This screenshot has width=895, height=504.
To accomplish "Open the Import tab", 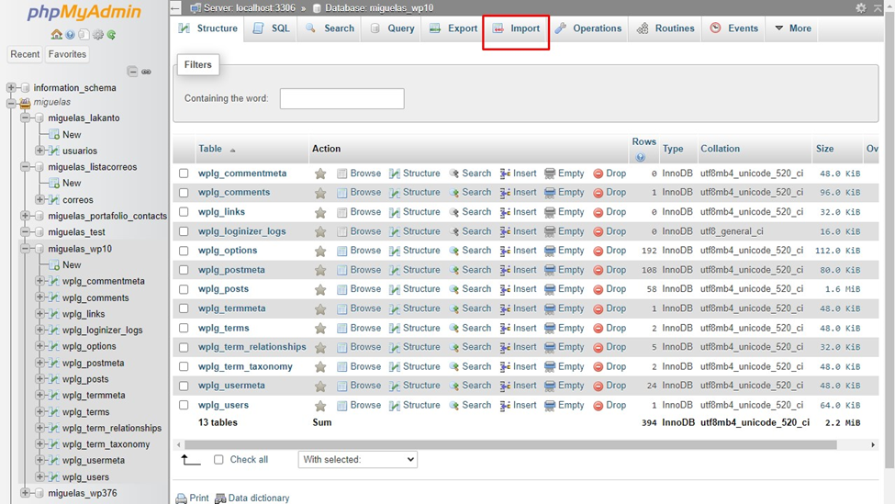I will click(516, 28).
